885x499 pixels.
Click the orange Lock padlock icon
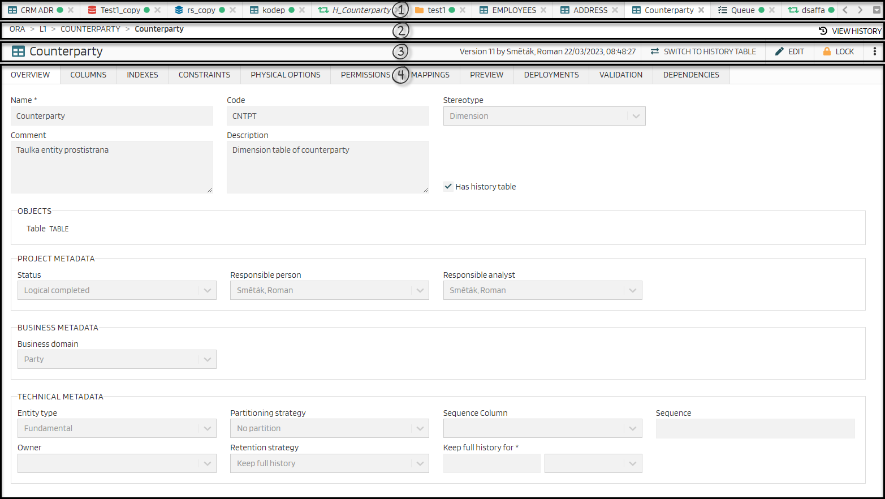click(827, 51)
